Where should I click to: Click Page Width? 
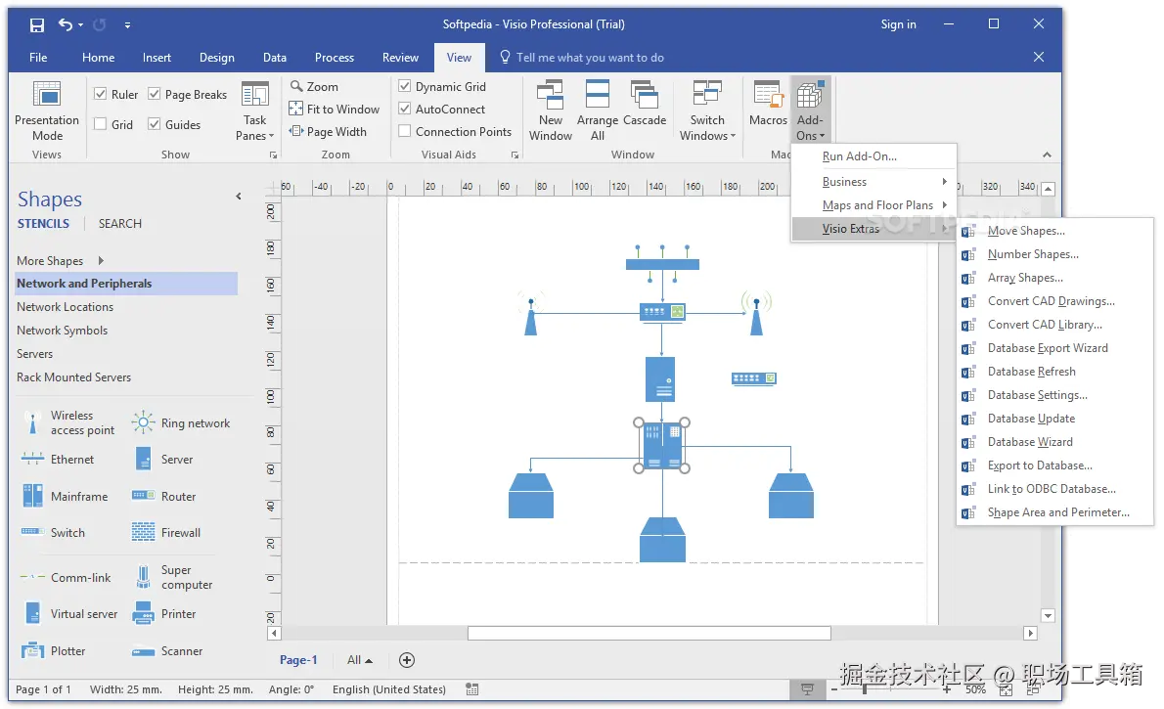point(328,131)
